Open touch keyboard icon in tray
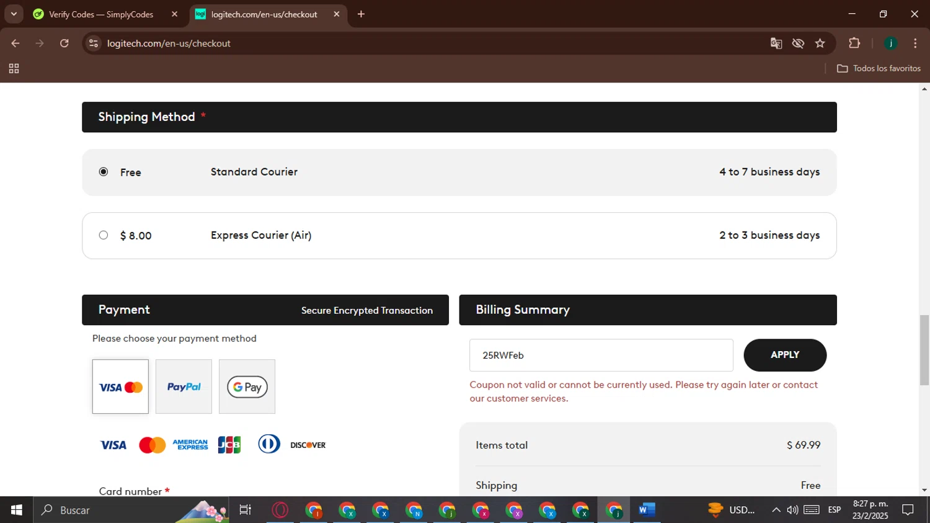 coord(812,510)
